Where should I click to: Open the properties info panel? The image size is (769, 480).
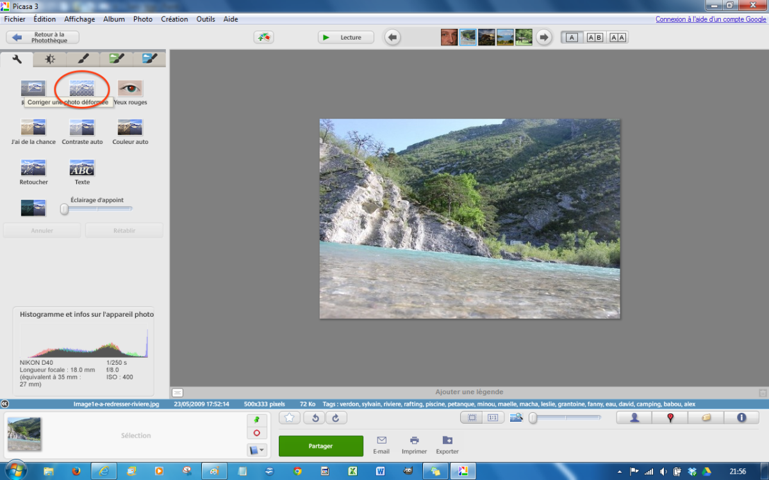pos(741,418)
